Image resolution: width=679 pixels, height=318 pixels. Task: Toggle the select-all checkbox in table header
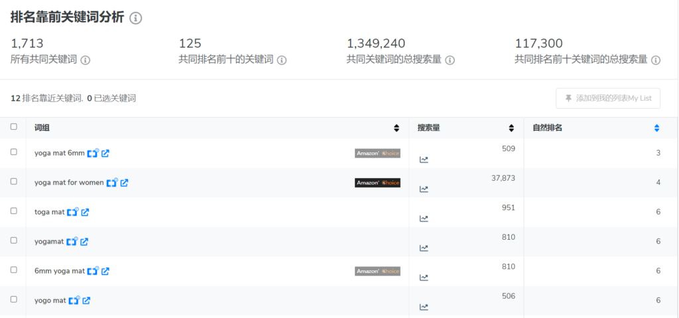pyautogui.click(x=14, y=127)
